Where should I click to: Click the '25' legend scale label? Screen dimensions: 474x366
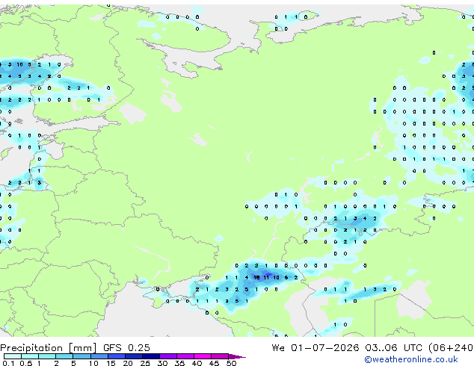tap(145, 363)
